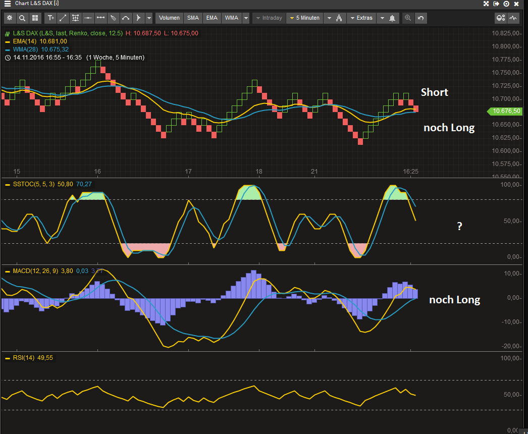Click the Intraday period button
The image size is (528, 434).
[269, 18]
